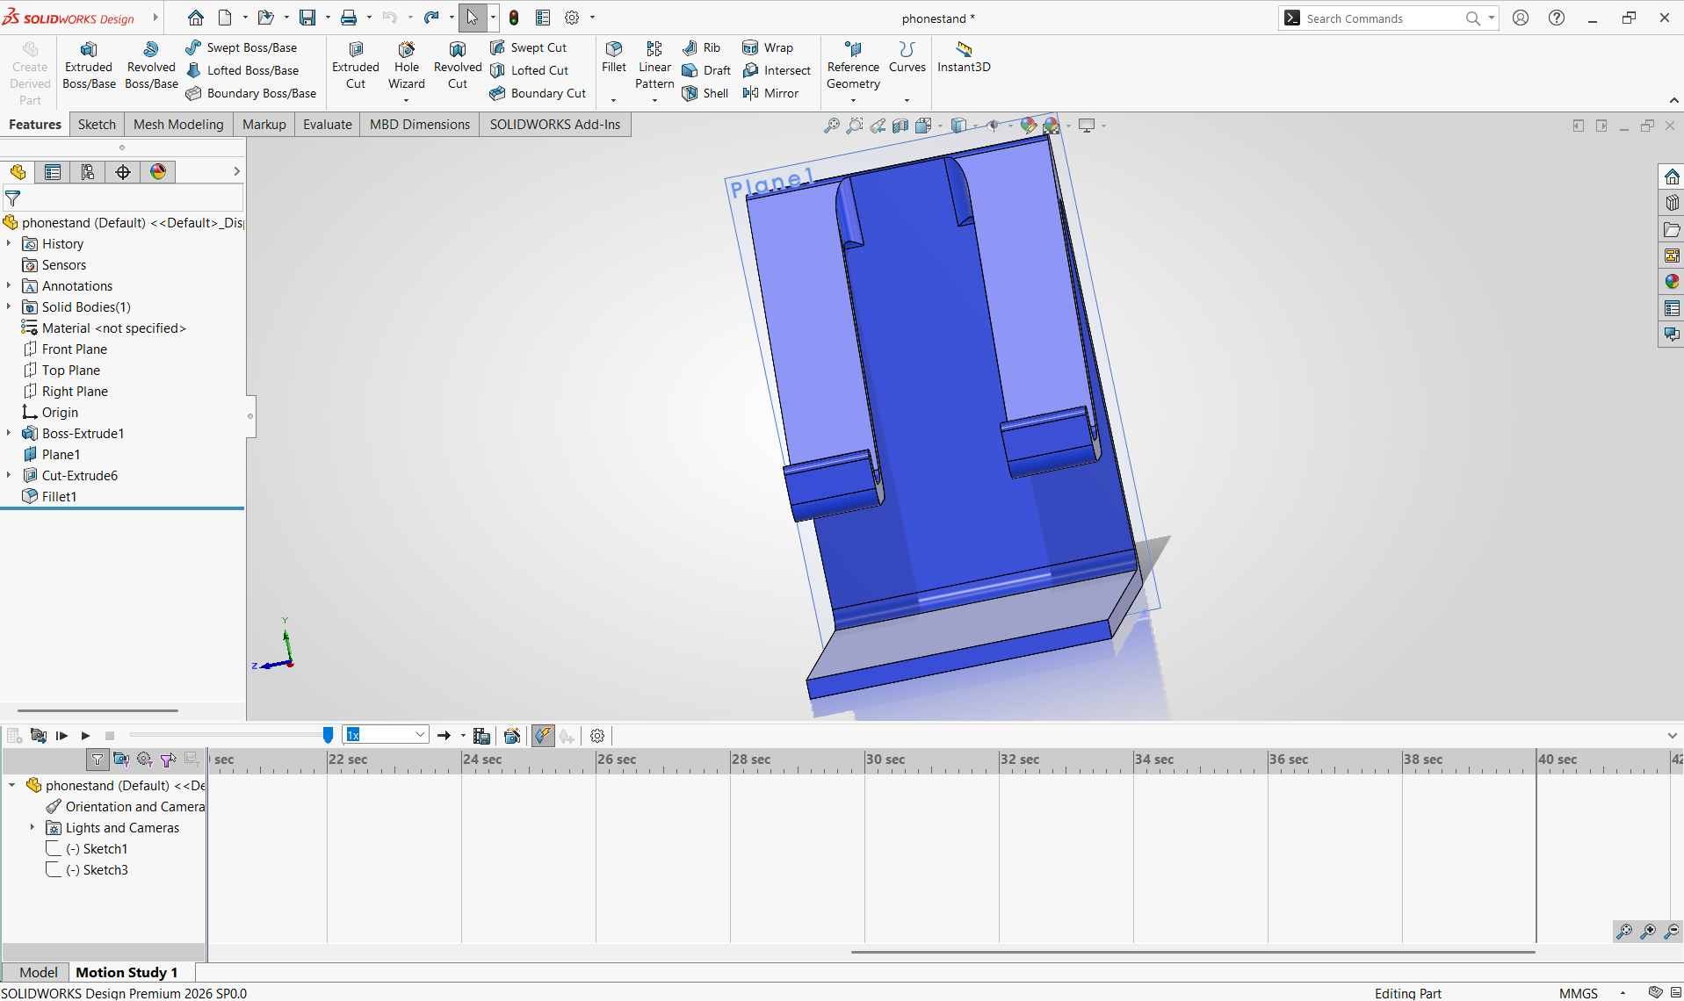1684x1001 pixels.
Task: Open the Hole Wizard tool
Action: [407, 66]
